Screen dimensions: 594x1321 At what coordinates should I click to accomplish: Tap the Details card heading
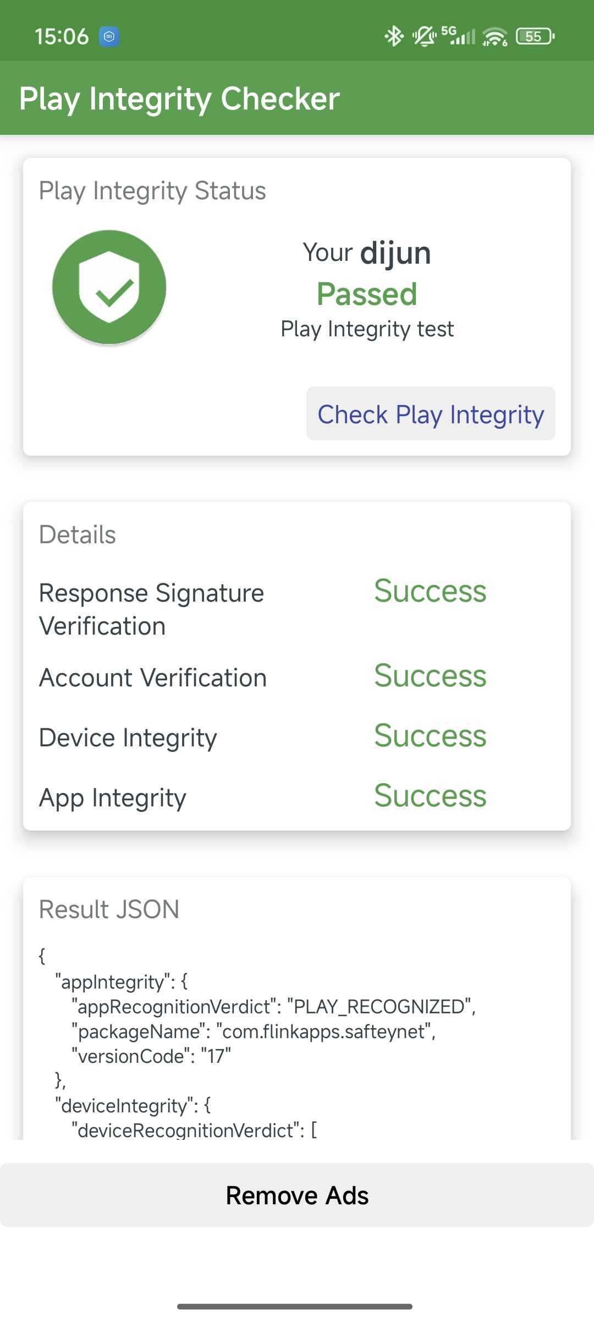[x=78, y=534]
